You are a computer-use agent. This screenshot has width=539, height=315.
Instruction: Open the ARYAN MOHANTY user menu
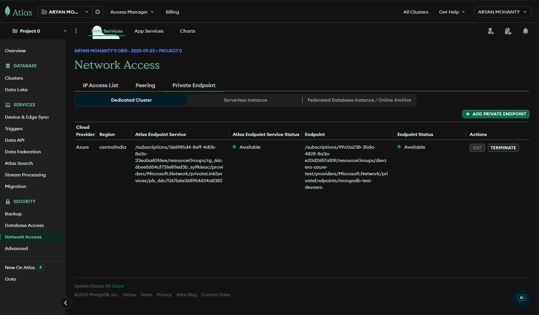coord(502,12)
